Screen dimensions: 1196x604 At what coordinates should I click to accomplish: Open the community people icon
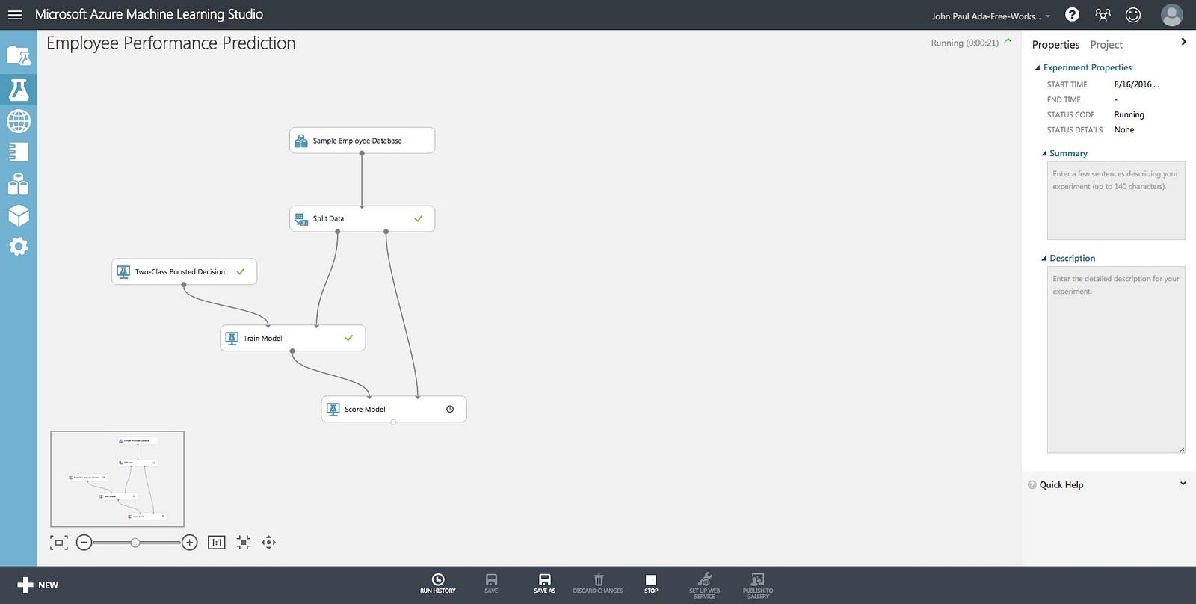pos(1103,14)
